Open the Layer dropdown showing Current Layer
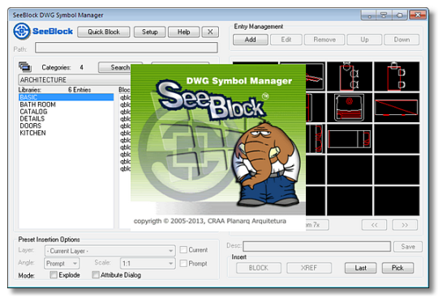 click(109, 251)
